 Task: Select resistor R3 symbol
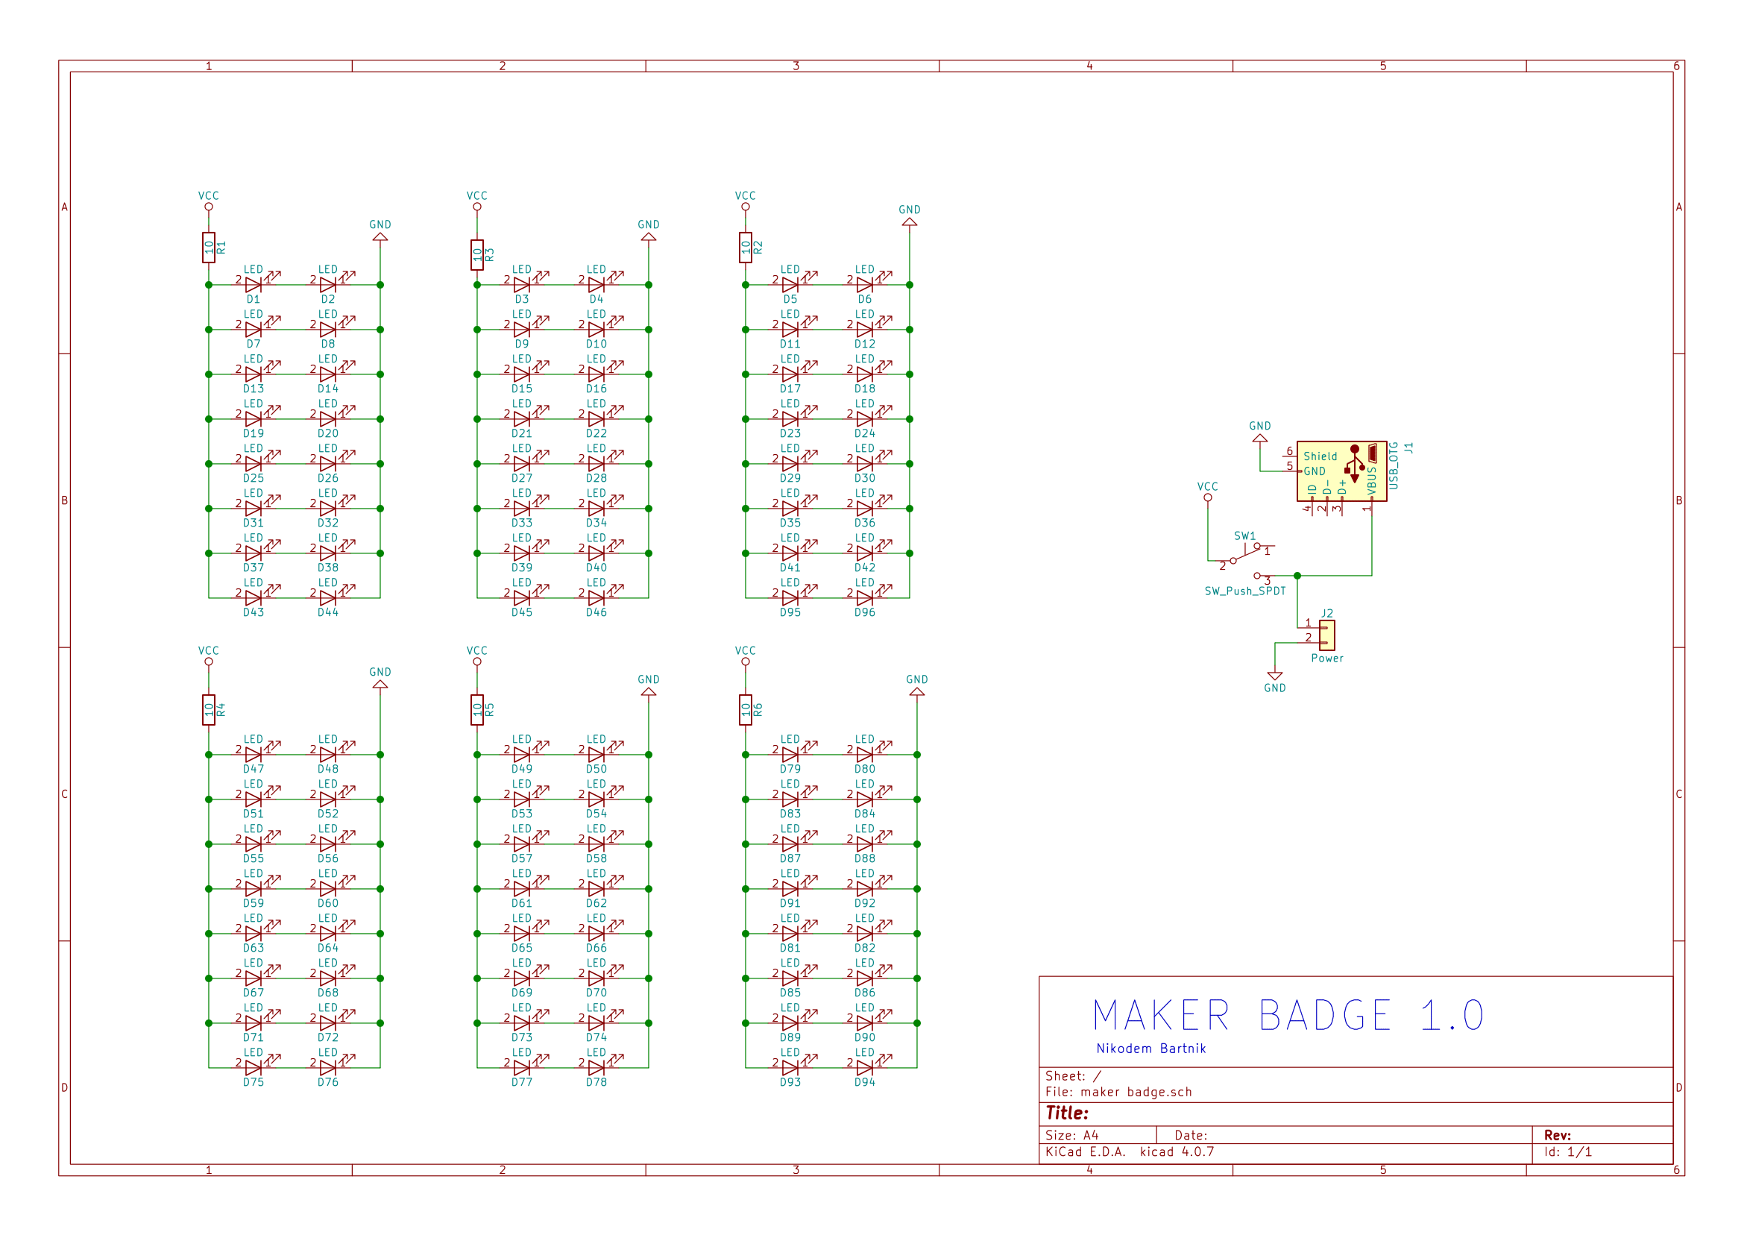(x=476, y=256)
